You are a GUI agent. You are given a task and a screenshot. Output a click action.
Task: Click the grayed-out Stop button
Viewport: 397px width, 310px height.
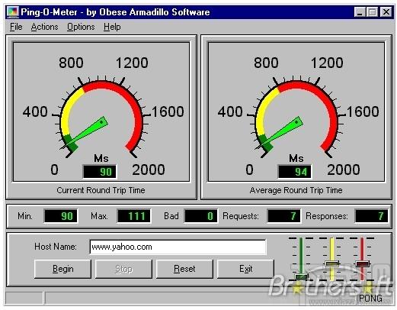point(123,269)
